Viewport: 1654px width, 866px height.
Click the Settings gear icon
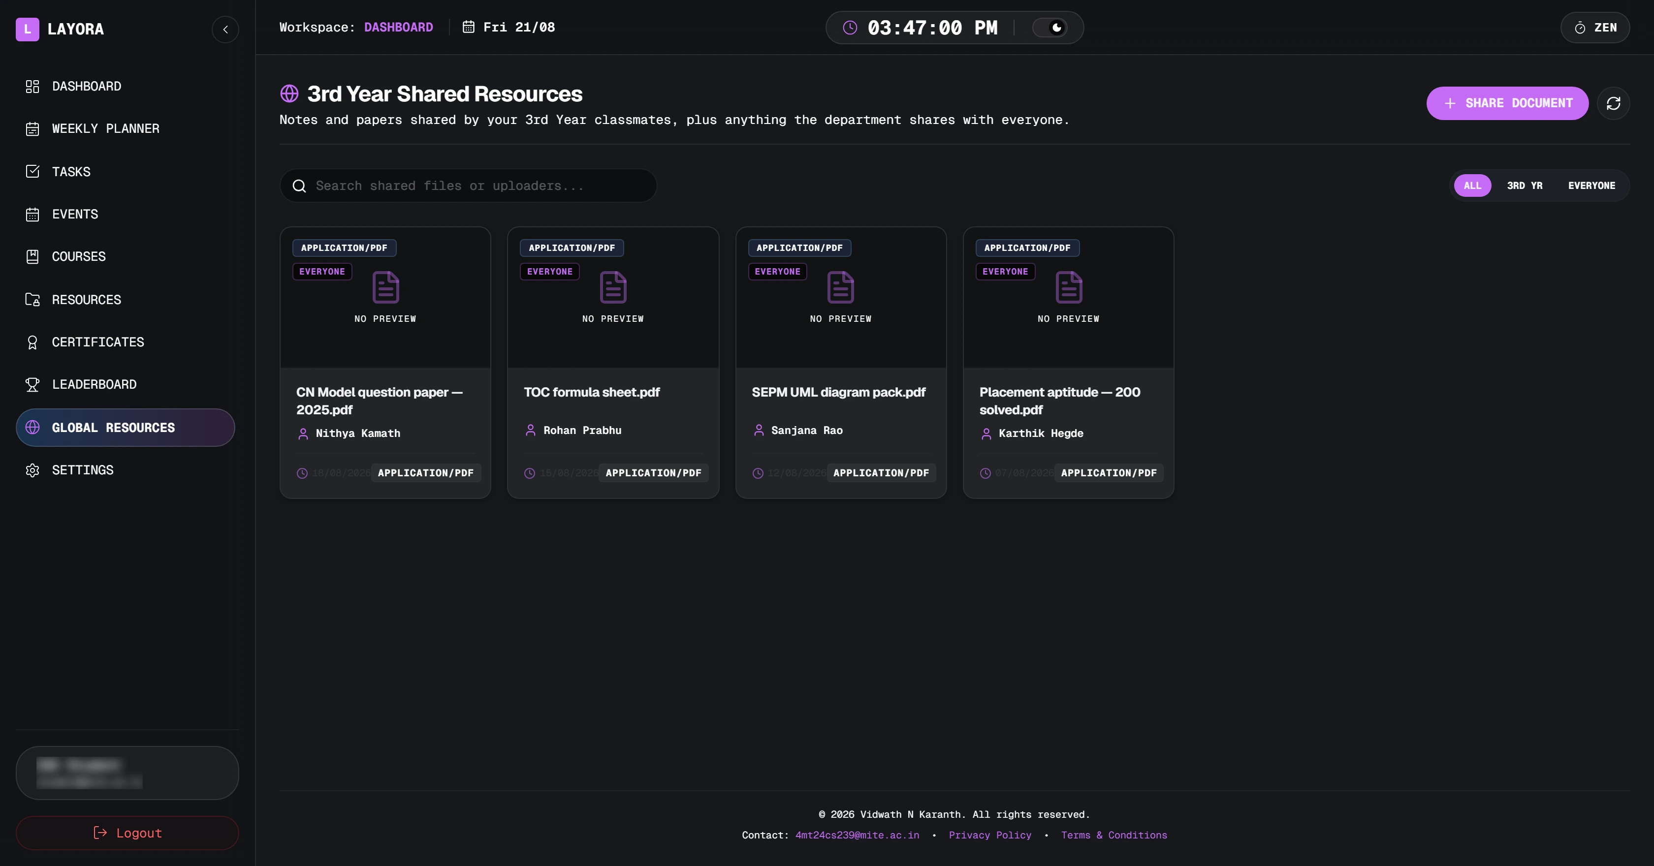pos(32,470)
